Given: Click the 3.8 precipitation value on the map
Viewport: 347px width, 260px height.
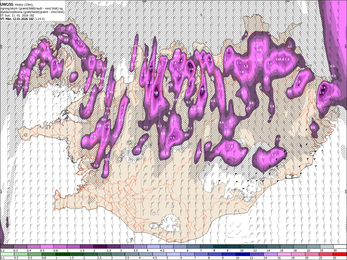Looking at the screenshot, I should tap(156, 93).
